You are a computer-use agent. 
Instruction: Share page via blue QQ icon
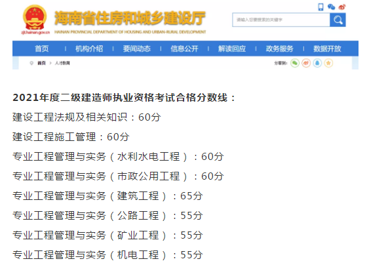317,63
